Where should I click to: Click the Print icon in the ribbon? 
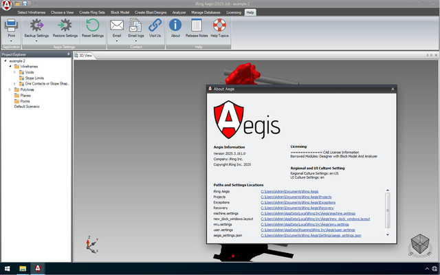click(11, 25)
